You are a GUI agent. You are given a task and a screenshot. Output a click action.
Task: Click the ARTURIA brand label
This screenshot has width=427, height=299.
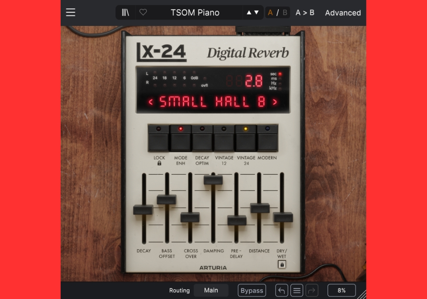click(213, 268)
